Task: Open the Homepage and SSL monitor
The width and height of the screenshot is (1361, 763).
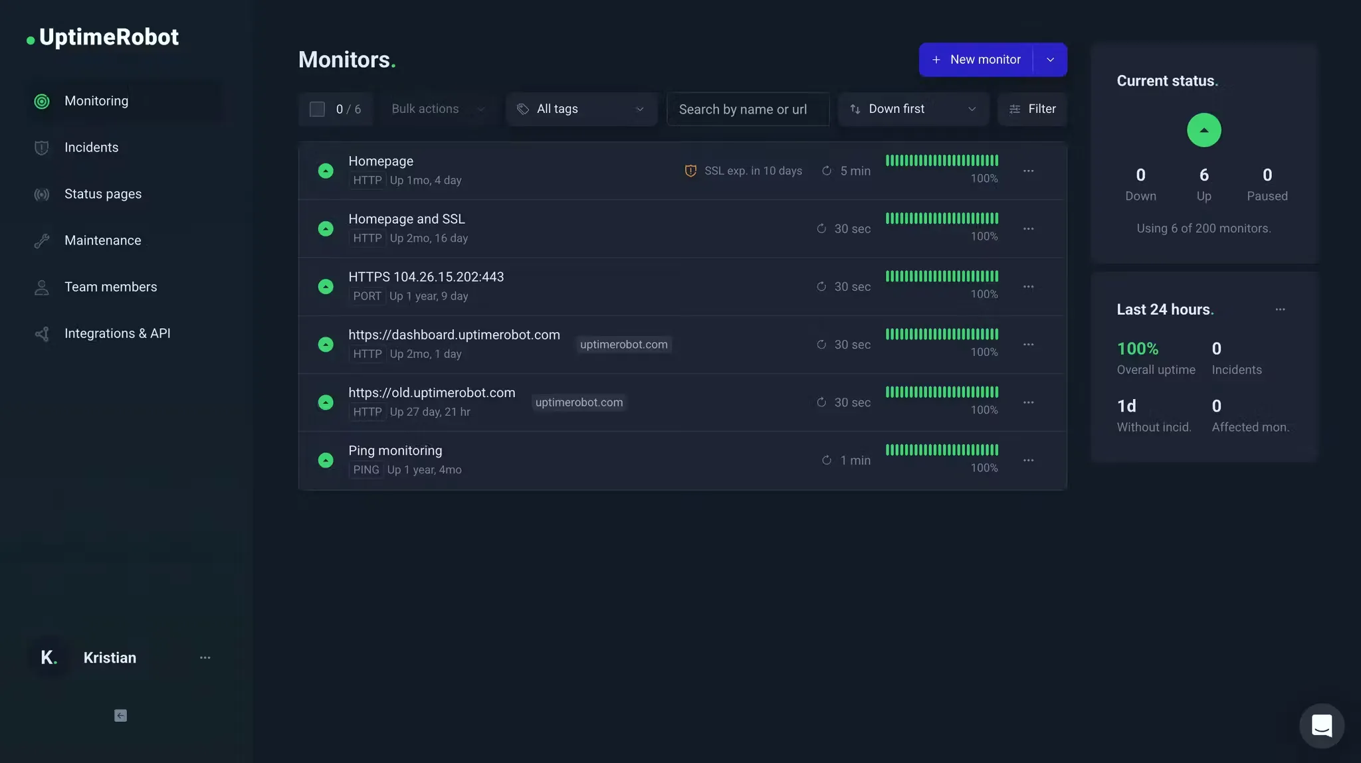Action: point(407,219)
